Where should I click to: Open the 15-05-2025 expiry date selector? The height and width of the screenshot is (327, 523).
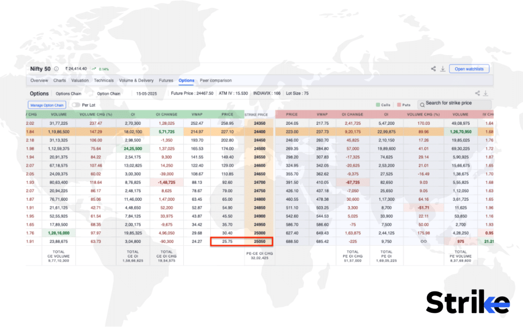pos(147,94)
